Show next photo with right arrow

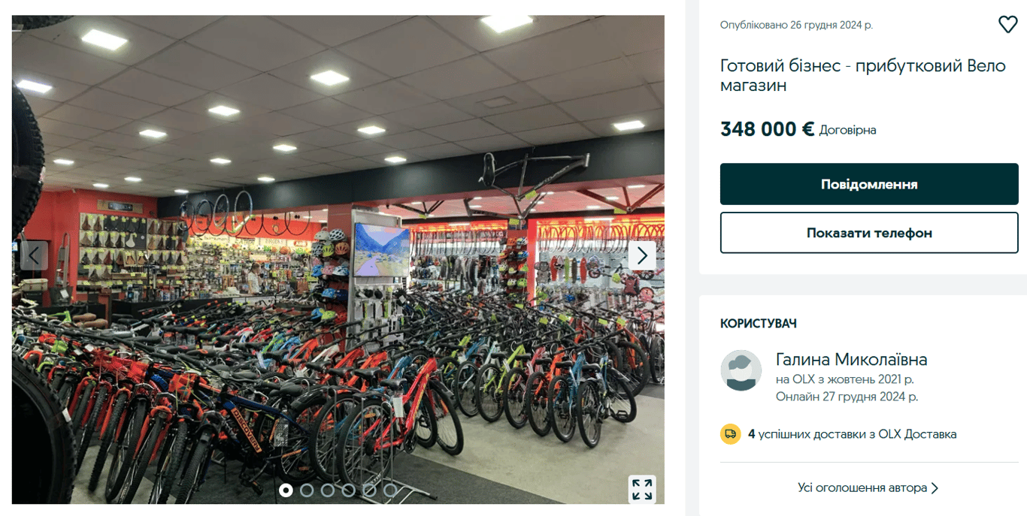coord(642,256)
